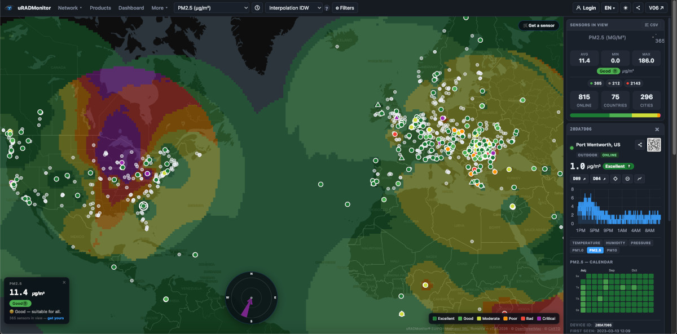This screenshot has height=334, width=677.
Task: Select the PM1.0 chart tab
Action: coord(578,250)
